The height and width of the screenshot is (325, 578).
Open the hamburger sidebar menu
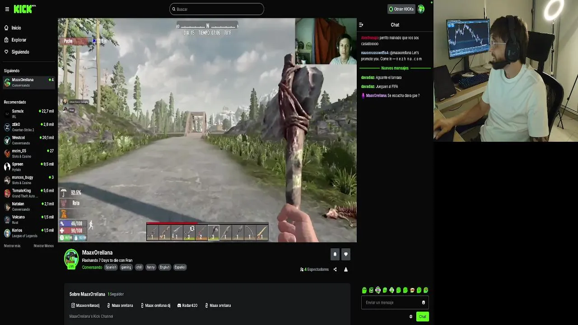[x=7, y=9]
